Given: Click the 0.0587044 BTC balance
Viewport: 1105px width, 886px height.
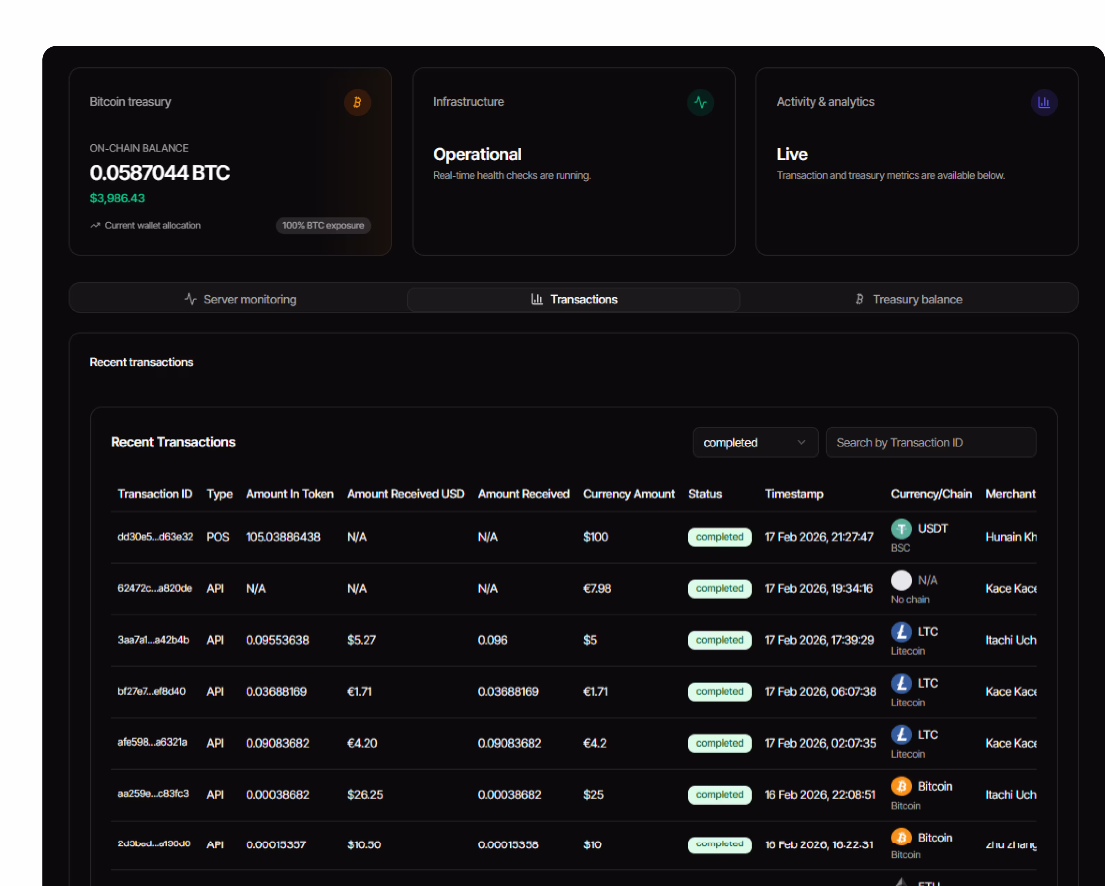Looking at the screenshot, I should coord(159,173).
